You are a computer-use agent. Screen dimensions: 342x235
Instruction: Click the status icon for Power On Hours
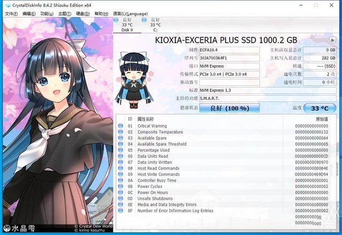click(120, 192)
